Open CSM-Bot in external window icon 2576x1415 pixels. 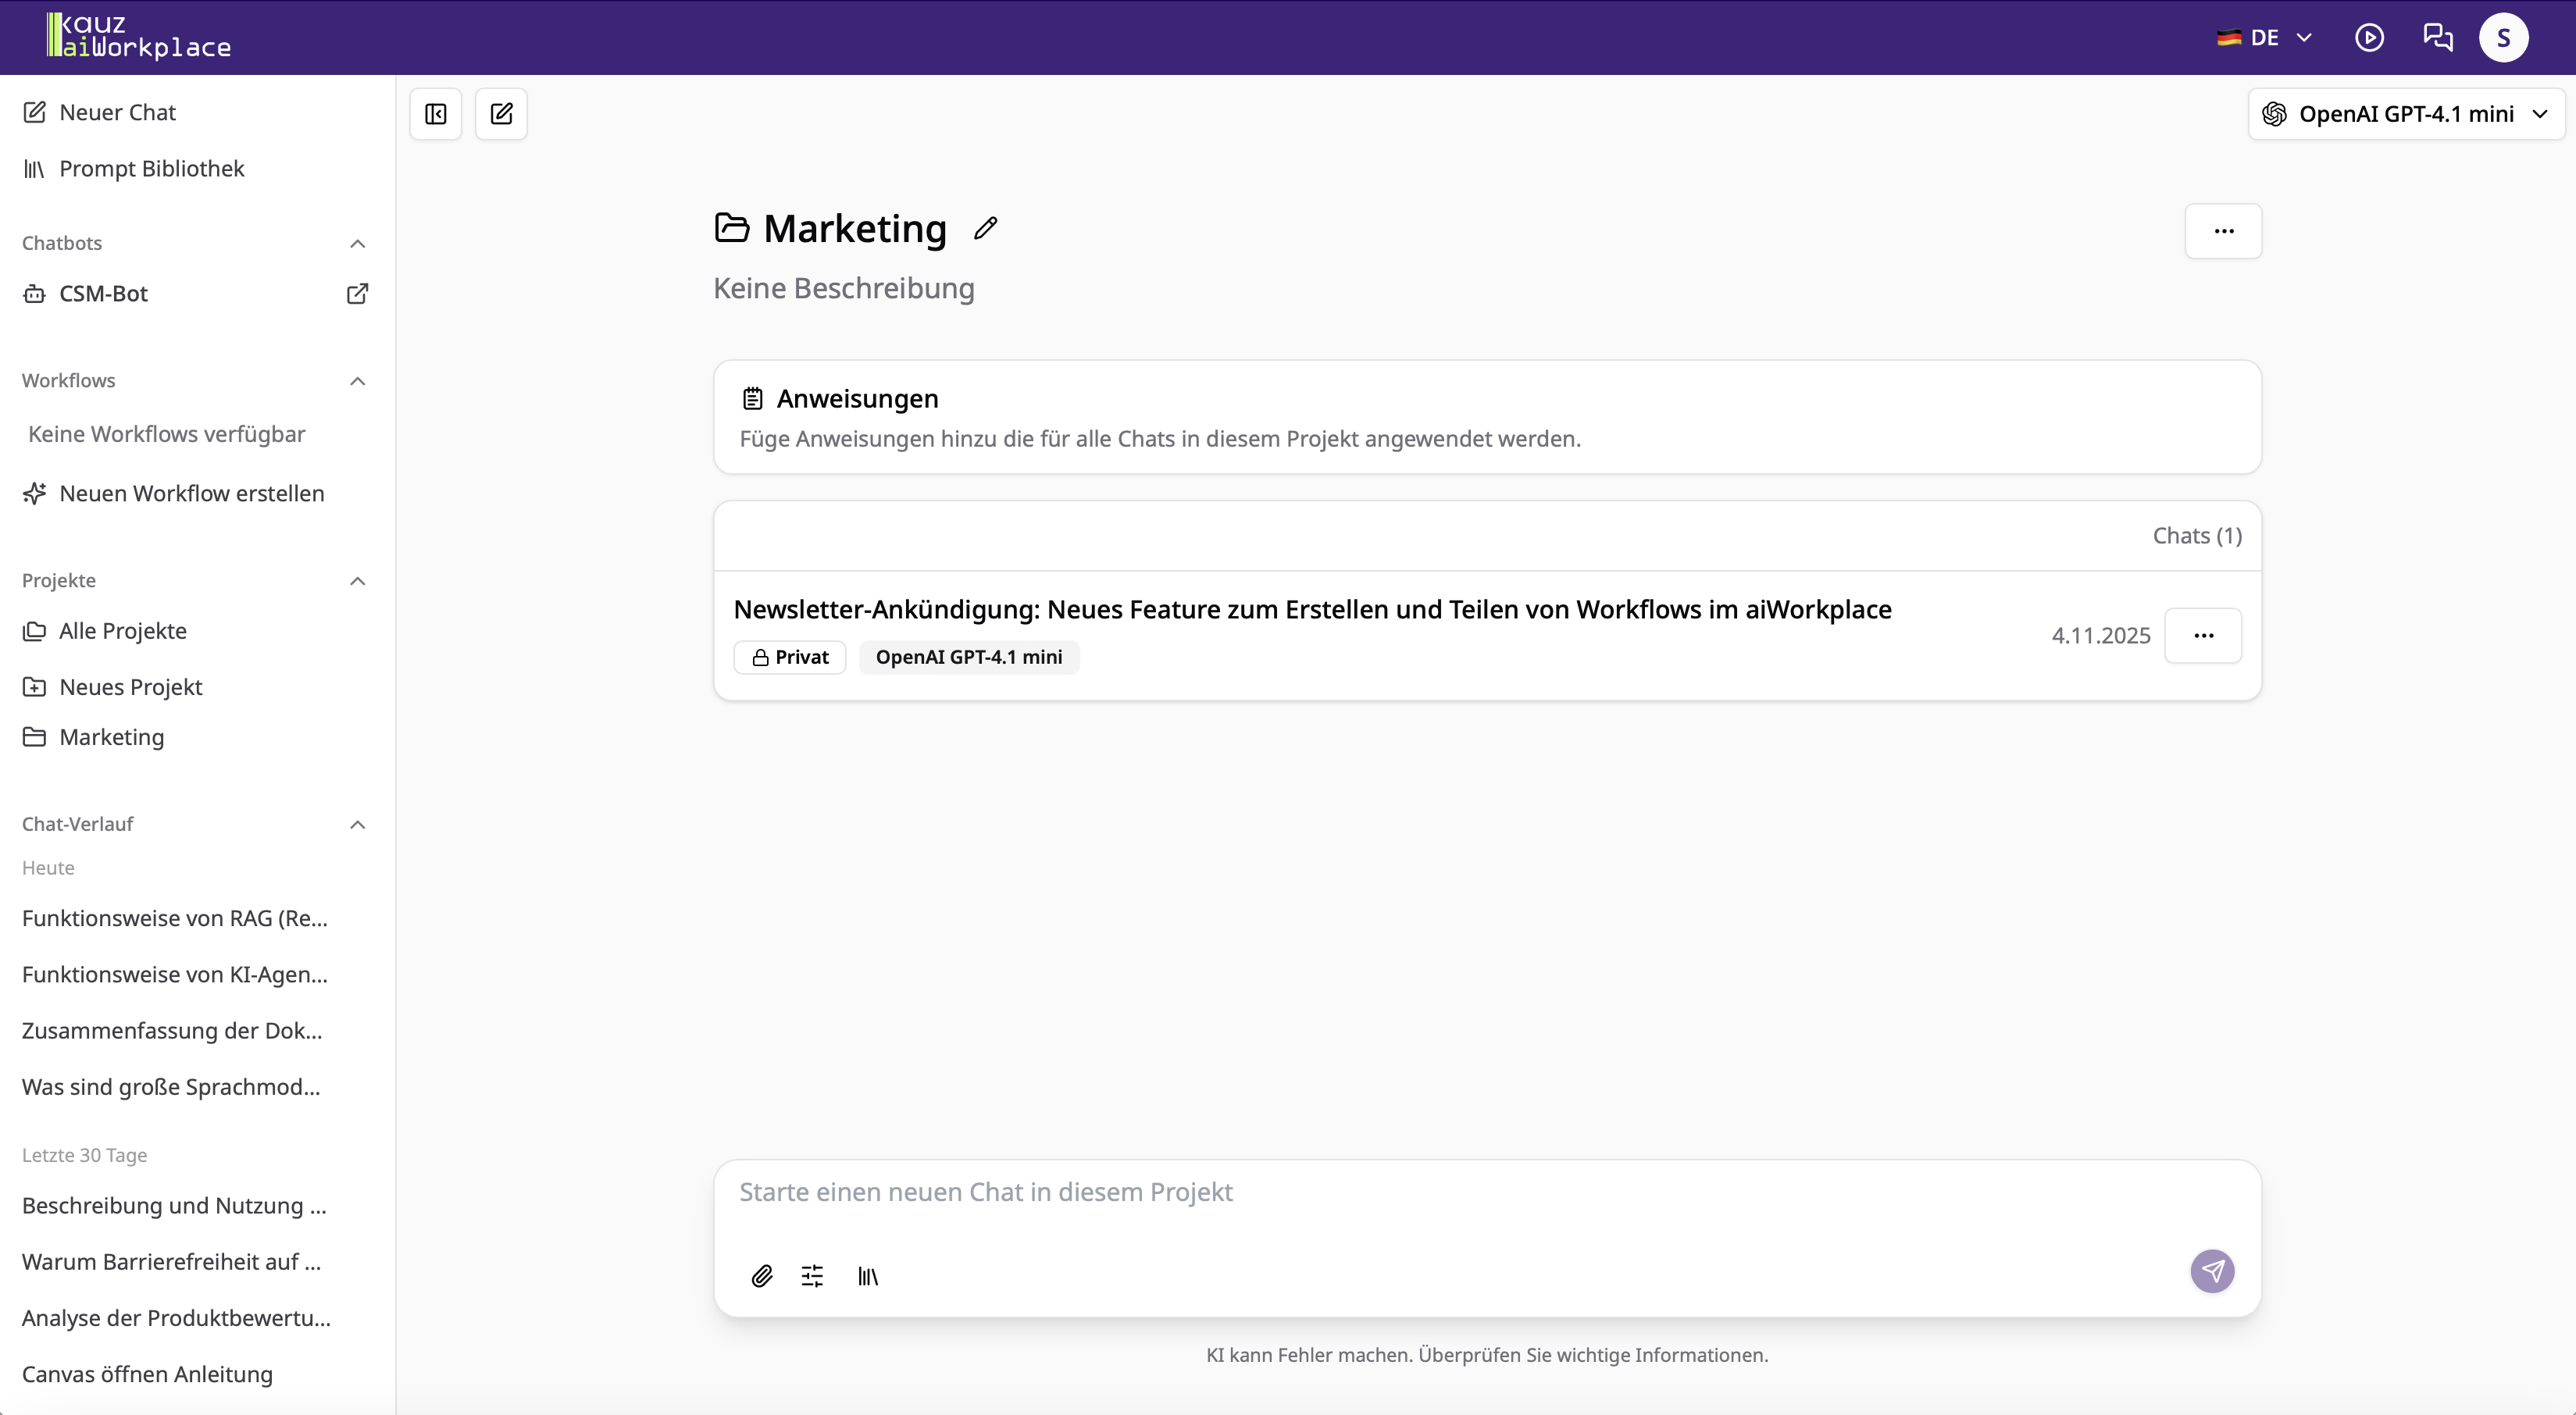(357, 293)
